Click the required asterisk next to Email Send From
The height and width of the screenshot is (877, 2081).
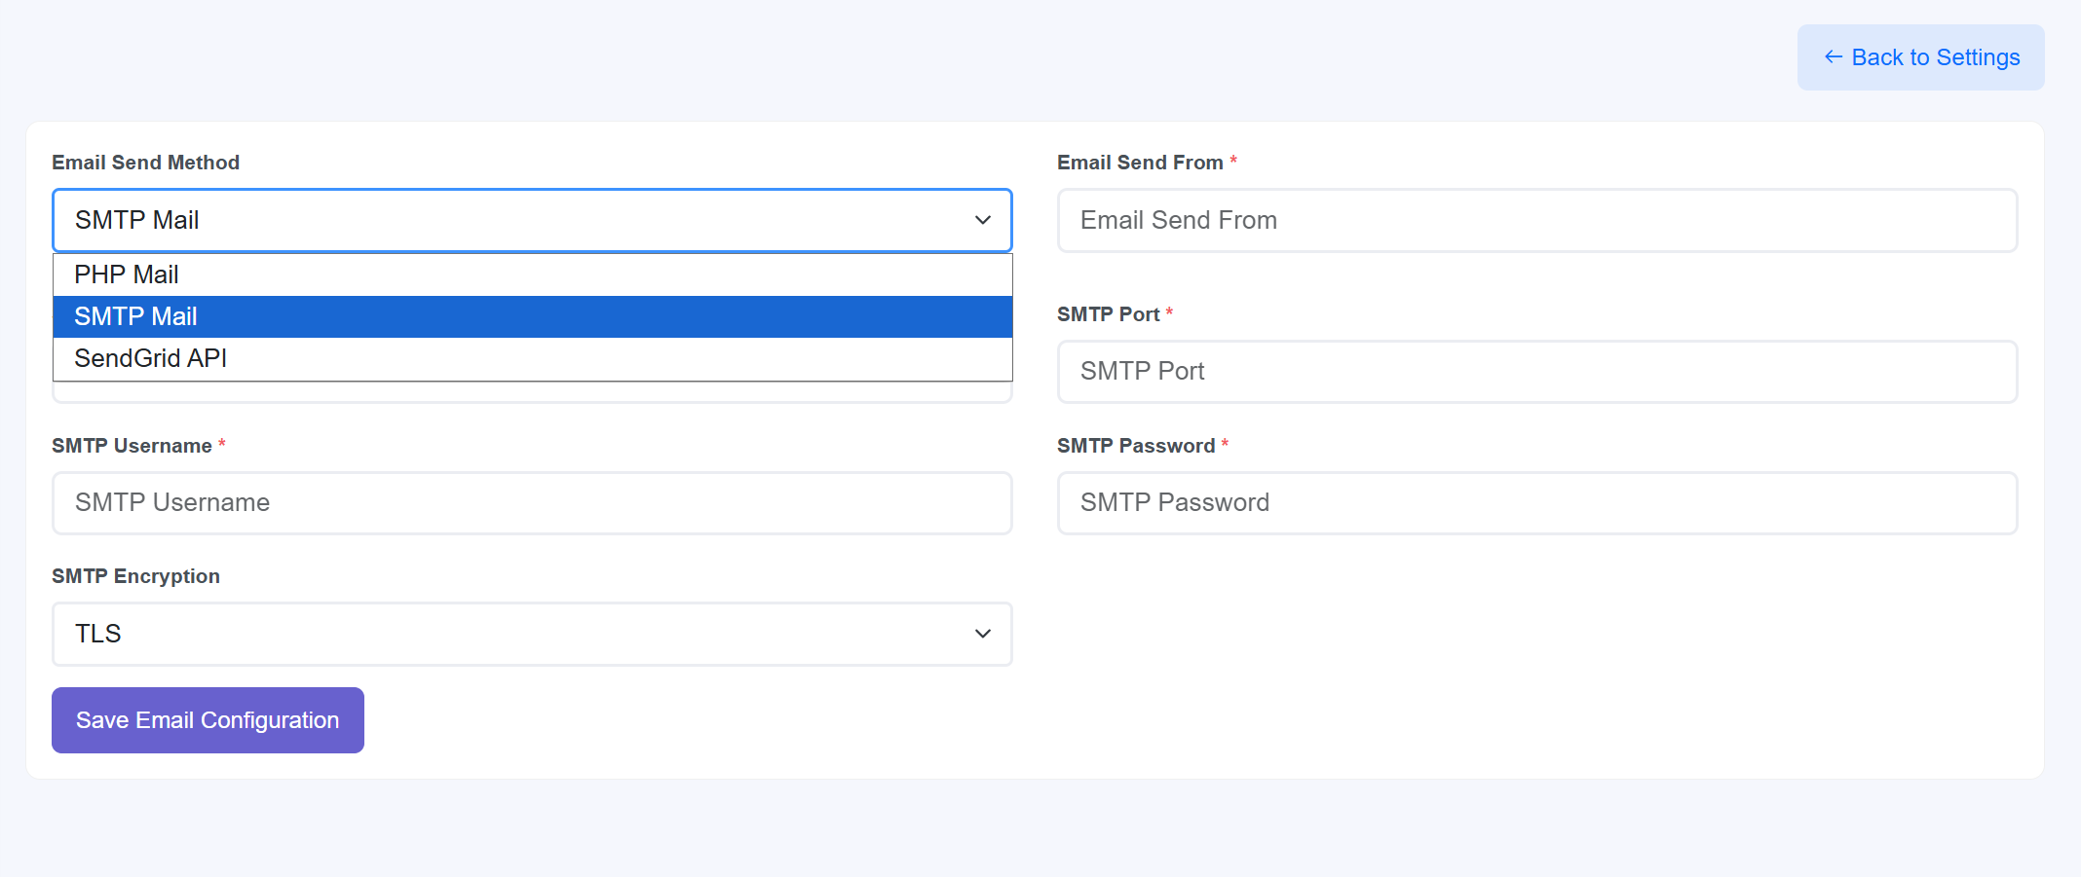point(1234,162)
